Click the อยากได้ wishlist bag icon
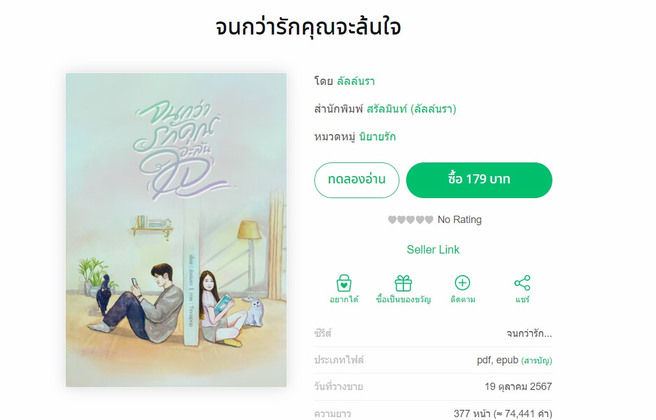This screenshot has width=656, height=420. [344, 283]
